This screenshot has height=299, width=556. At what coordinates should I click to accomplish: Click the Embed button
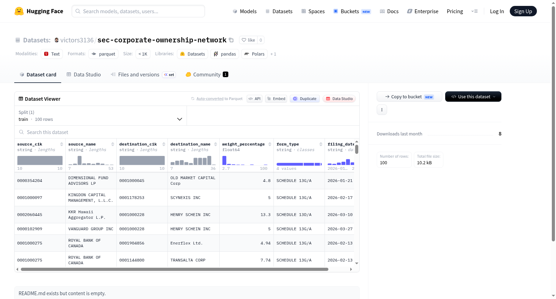click(x=276, y=99)
